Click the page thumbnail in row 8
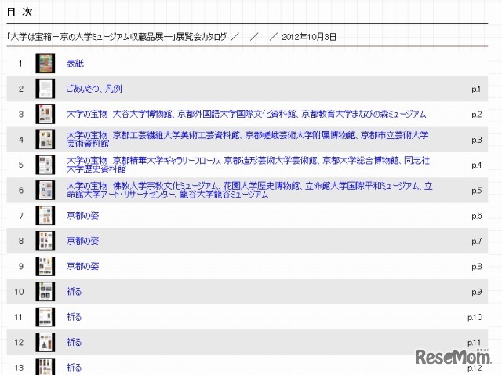 (x=45, y=241)
